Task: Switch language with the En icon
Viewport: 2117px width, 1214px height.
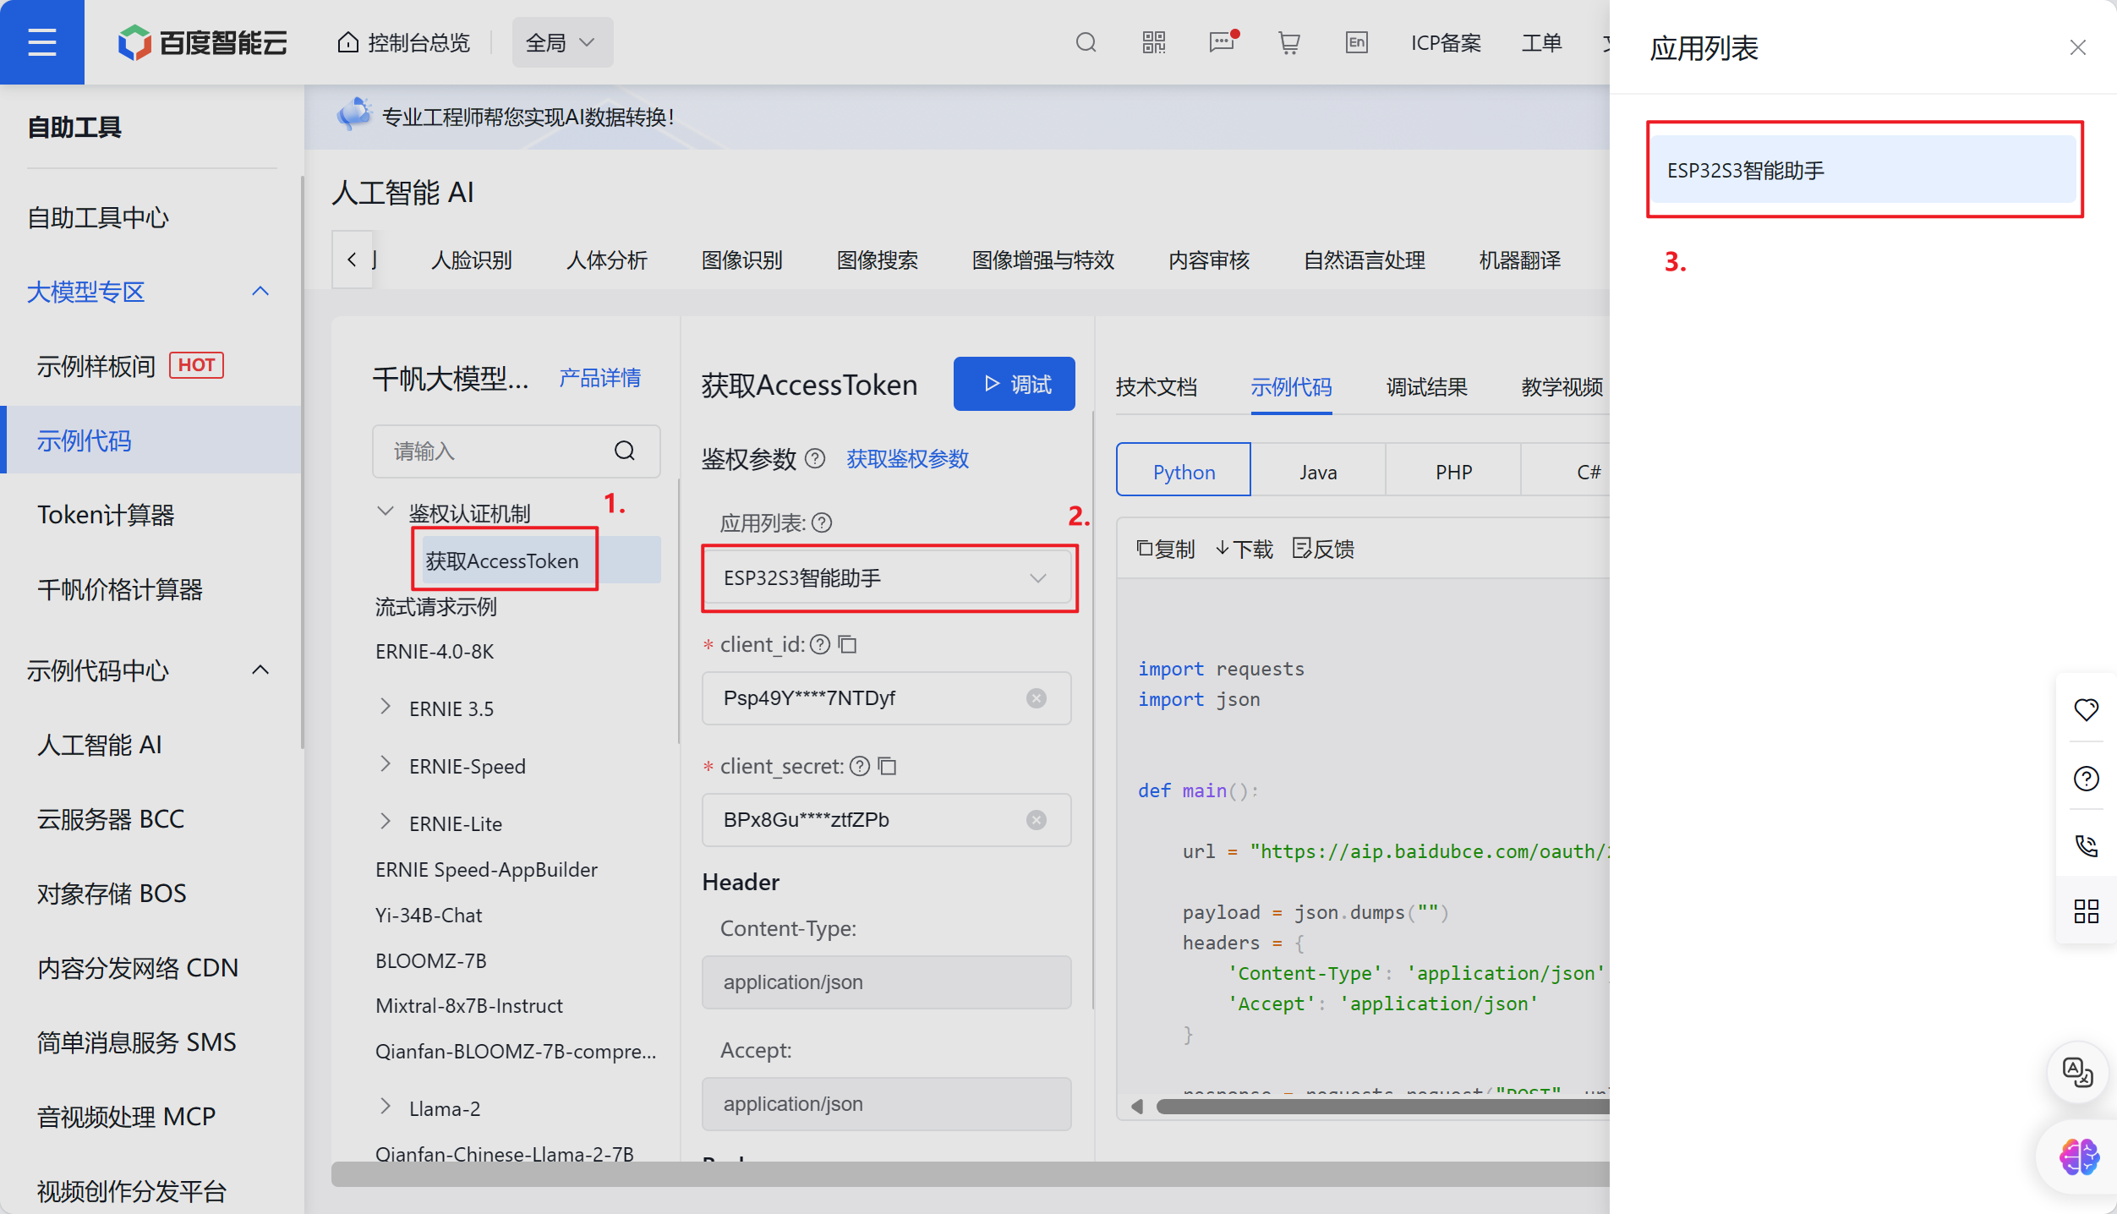Action: pyautogui.click(x=1356, y=42)
